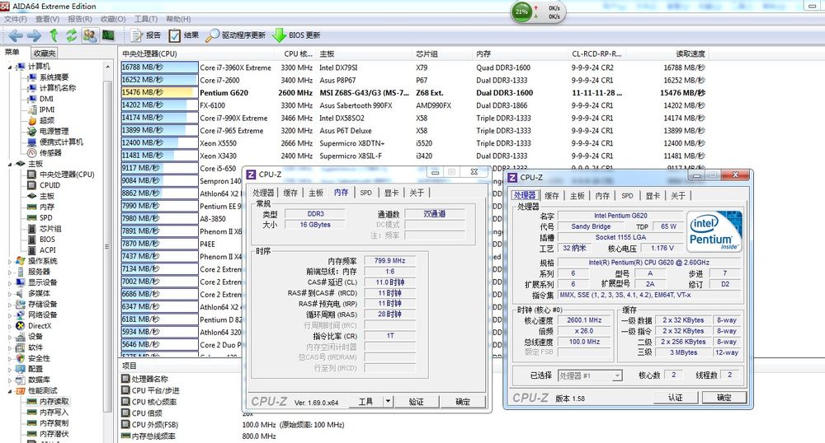The width and height of the screenshot is (825, 443).
Task: Open 显卡 tab in CPU-Z 1.69 window
Action: 391,193
